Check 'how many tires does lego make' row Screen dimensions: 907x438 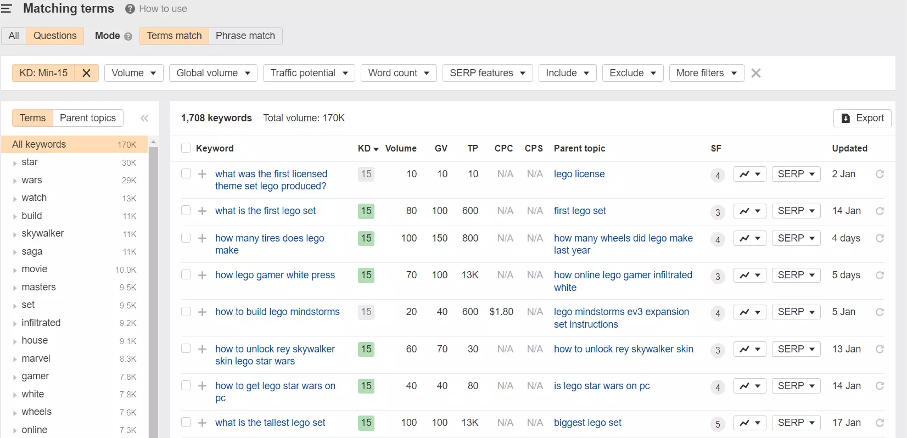click(x=186, y=238)
